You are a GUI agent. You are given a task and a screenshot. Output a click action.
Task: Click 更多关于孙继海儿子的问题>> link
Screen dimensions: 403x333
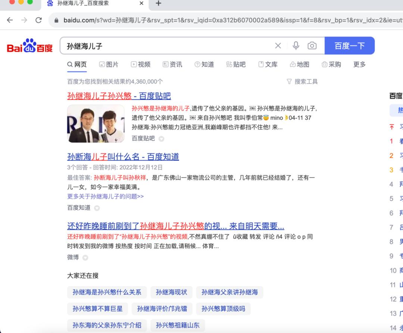[x=105, y=197]
